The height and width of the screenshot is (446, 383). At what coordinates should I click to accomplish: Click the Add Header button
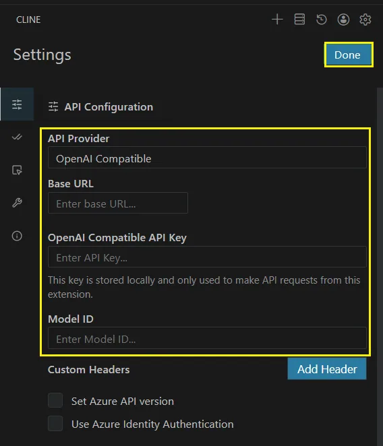pyautogui.click(x=327, y=369)
